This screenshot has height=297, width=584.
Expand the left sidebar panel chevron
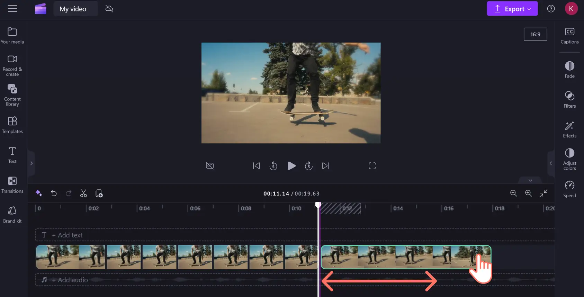click(32, 163)
